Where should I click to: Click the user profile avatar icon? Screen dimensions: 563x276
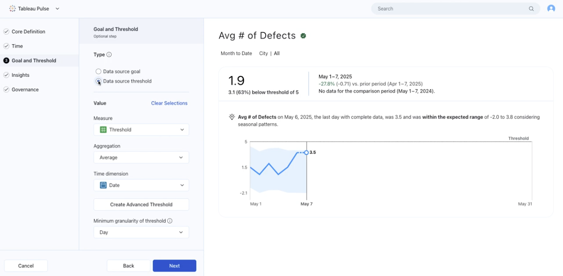coord(551,9)
